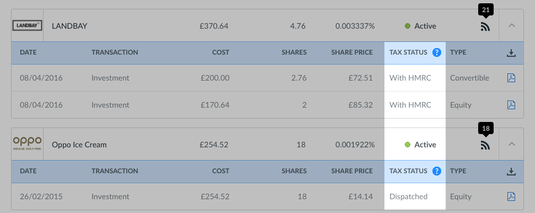Open the LANDBAY company name

(69, 26)
